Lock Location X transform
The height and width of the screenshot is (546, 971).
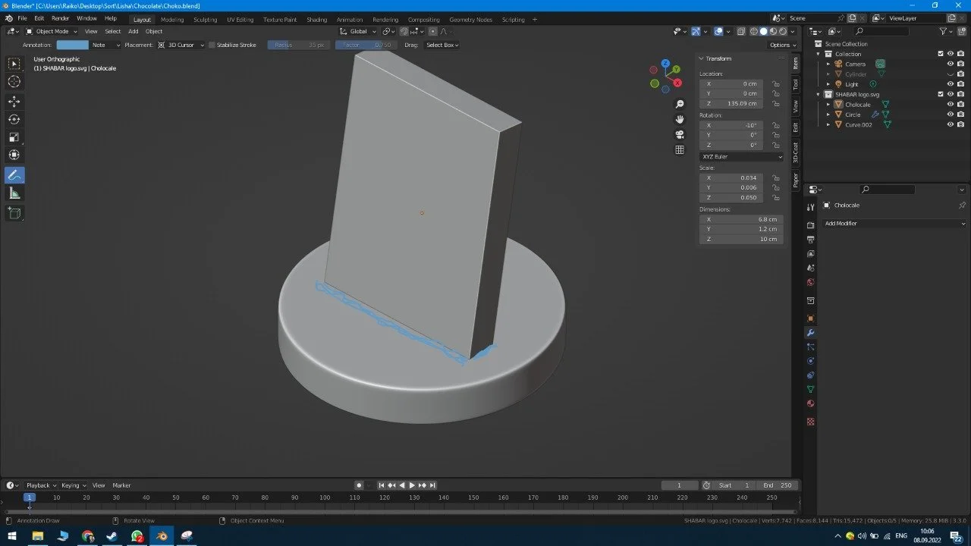coord(775,83)
